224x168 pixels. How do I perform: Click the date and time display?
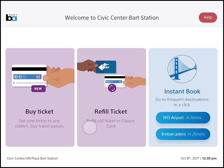(x=199, y=158)
